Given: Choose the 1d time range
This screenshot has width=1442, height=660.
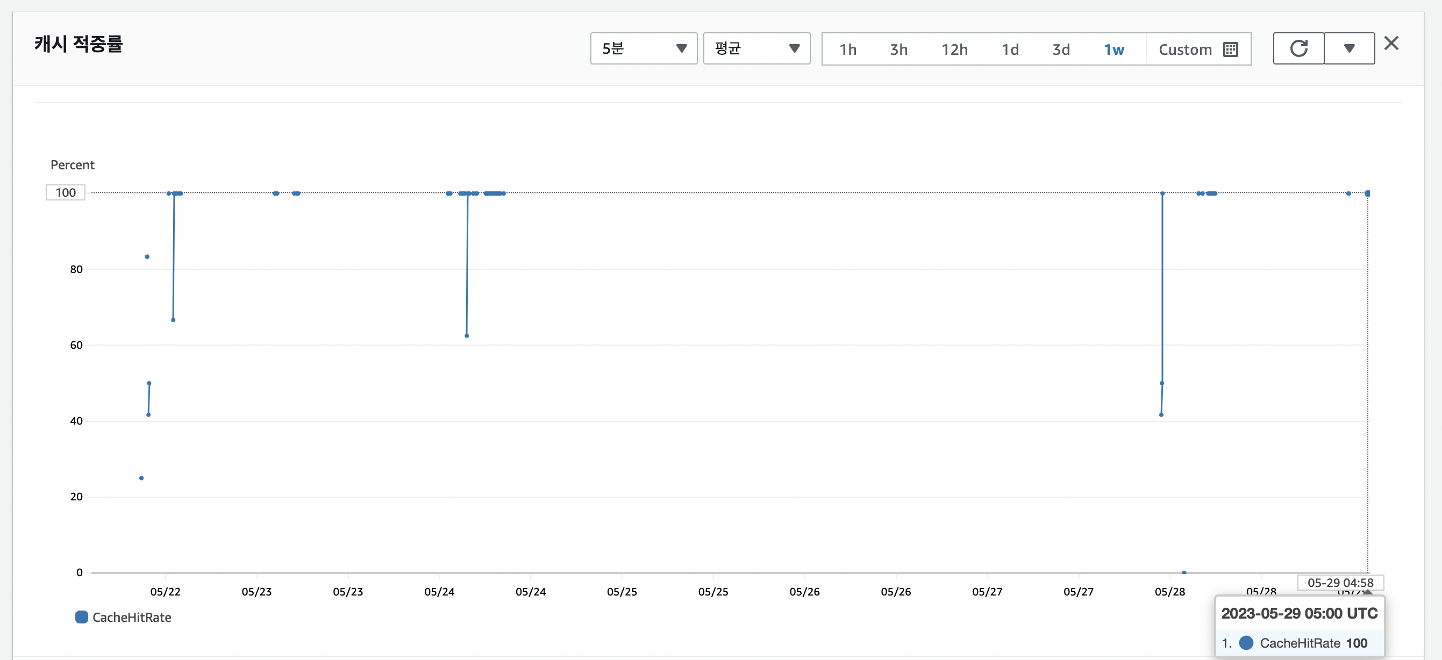Looking at the screenshot, I should 1010,49.
